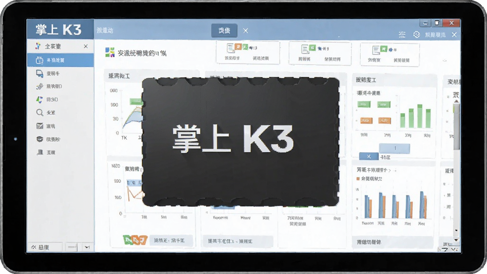Click the green label on top-left chart
Image resolution: width=487 pixels, height=274 pixels.
136,101
